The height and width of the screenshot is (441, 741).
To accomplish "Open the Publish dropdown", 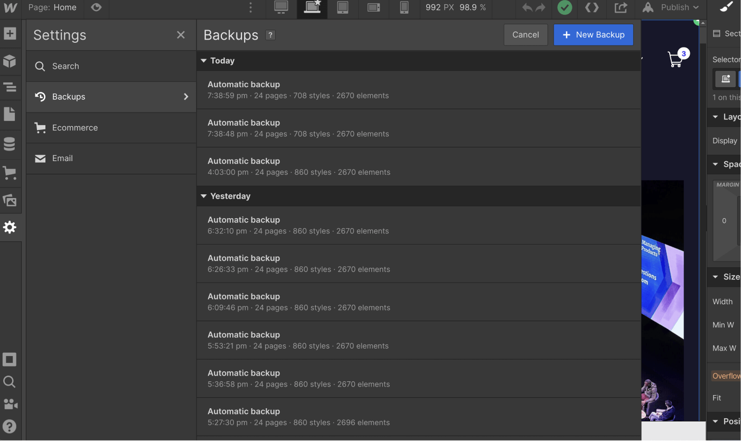I will click(671, 8).
